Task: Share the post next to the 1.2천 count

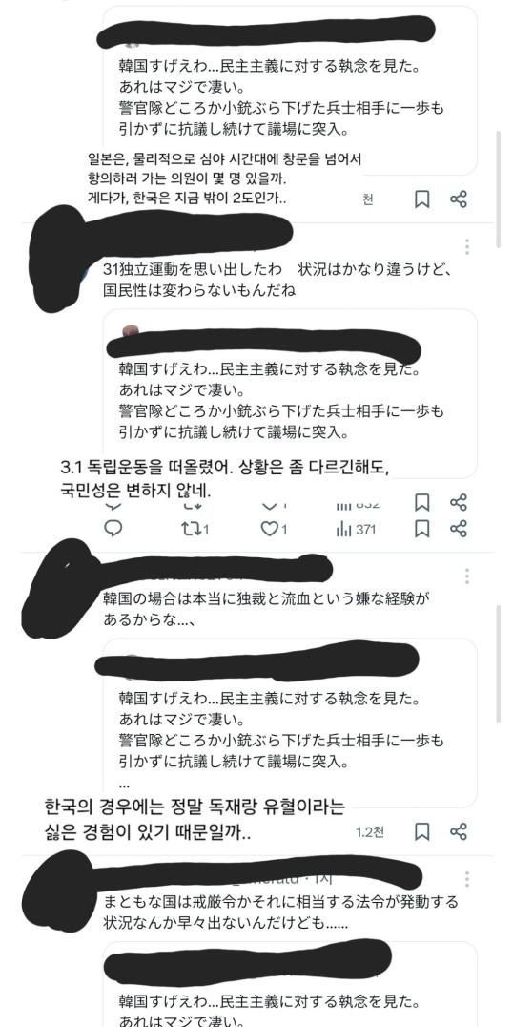Action: click(x=459, y=832)
